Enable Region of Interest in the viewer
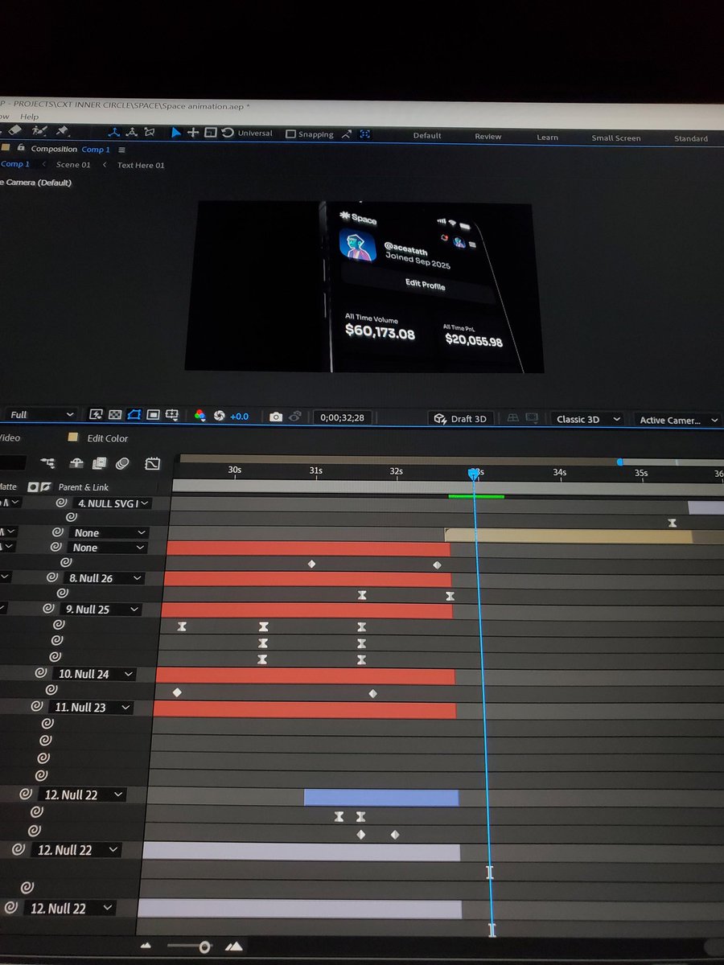 pos(153,415)
